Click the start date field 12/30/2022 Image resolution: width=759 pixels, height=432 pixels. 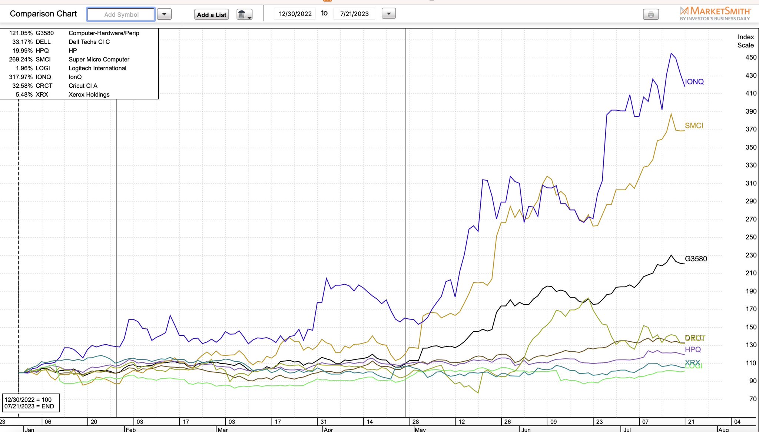tap(295, 14)
